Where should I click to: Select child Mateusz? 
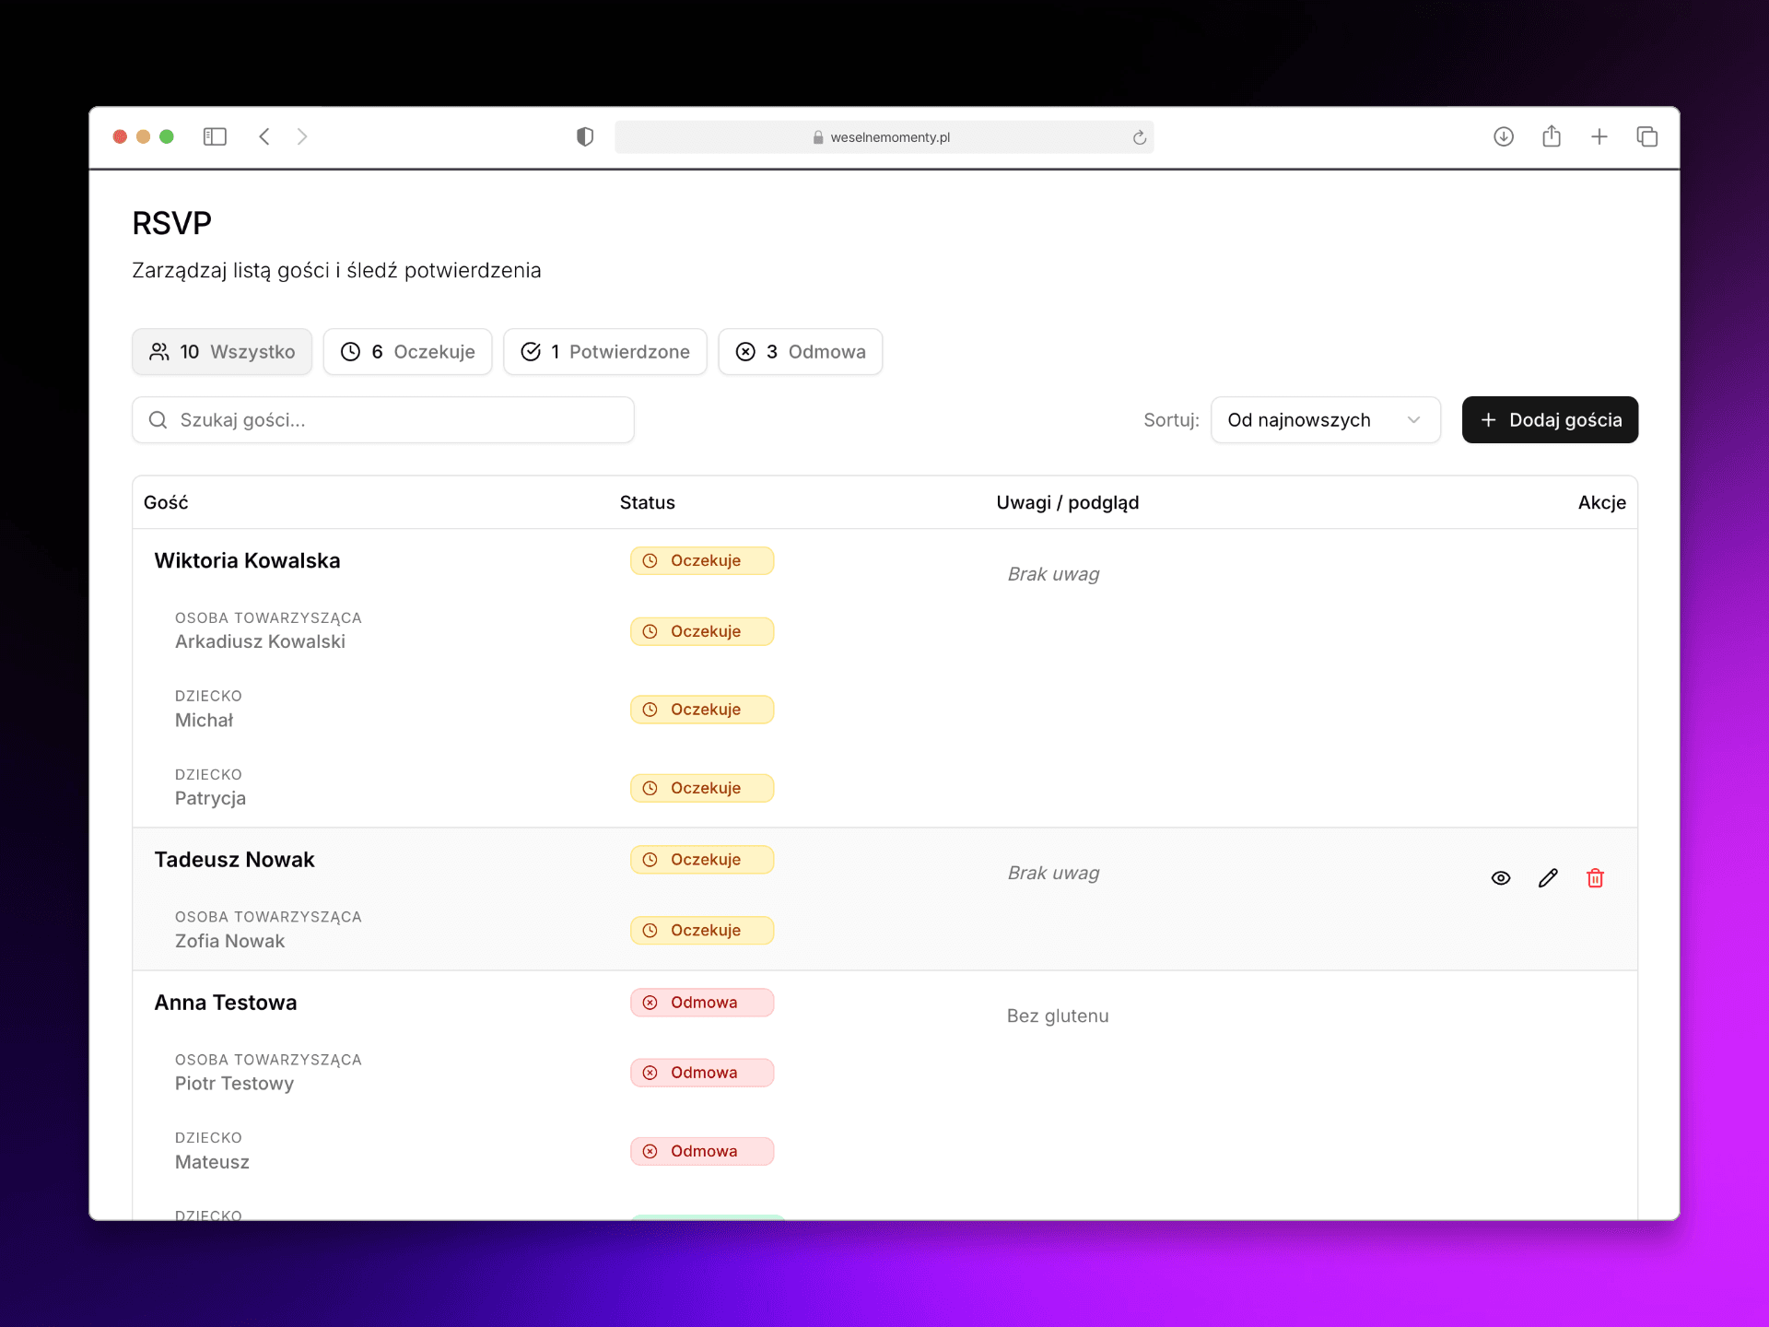[213, 1162]
